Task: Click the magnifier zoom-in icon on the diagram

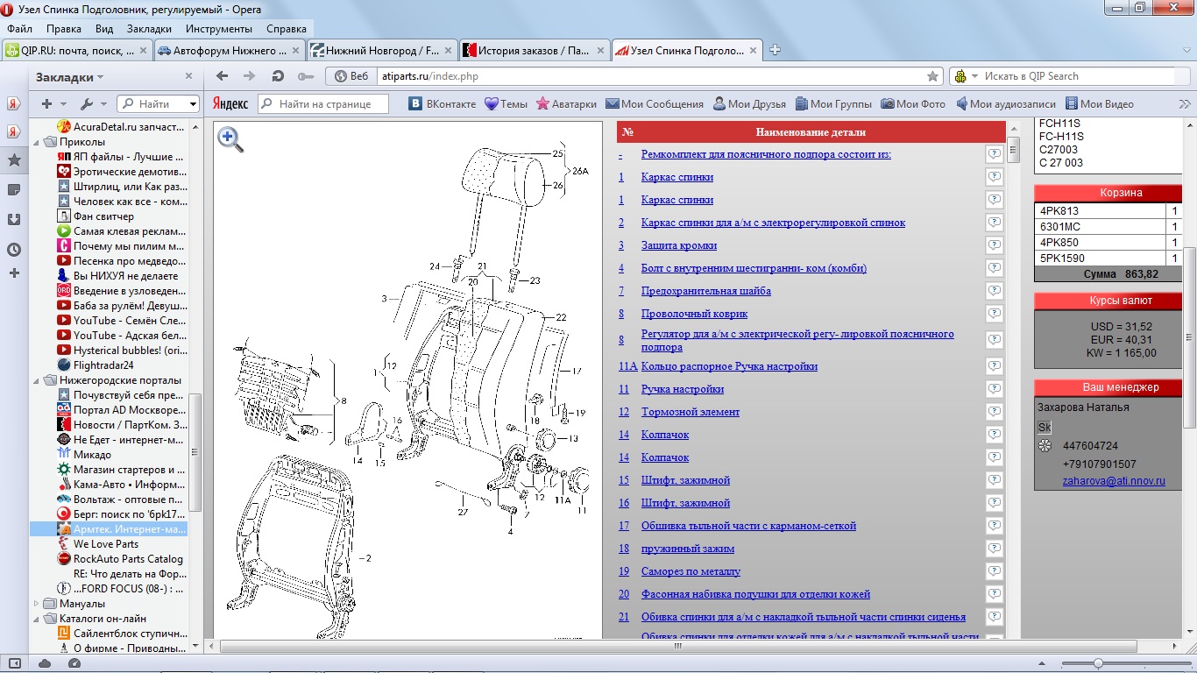Action: [x=230, y=138]
